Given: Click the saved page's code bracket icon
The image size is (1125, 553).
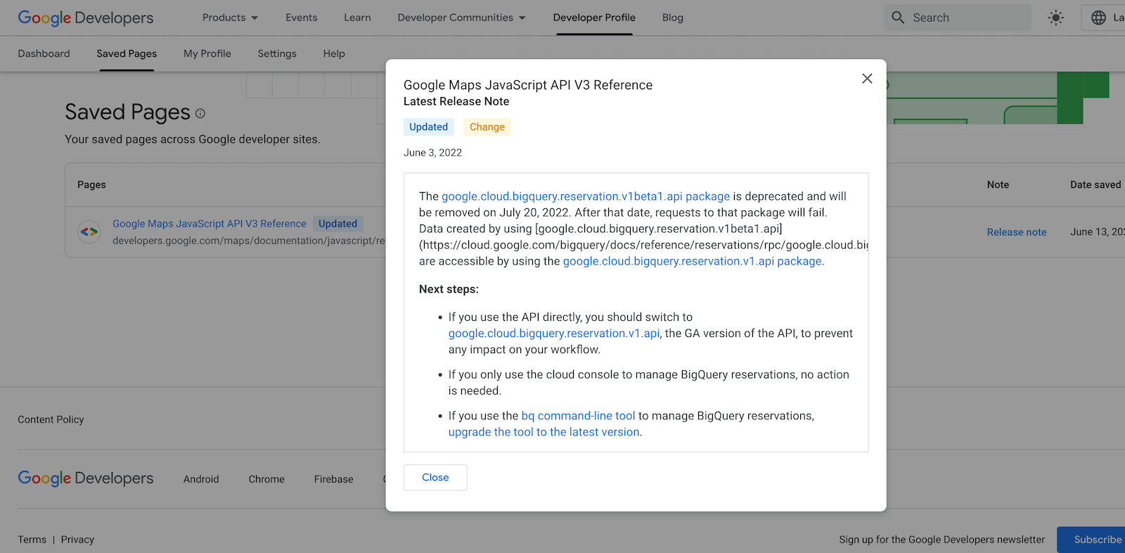Looking at the screenshot, I should coord(89,231).
